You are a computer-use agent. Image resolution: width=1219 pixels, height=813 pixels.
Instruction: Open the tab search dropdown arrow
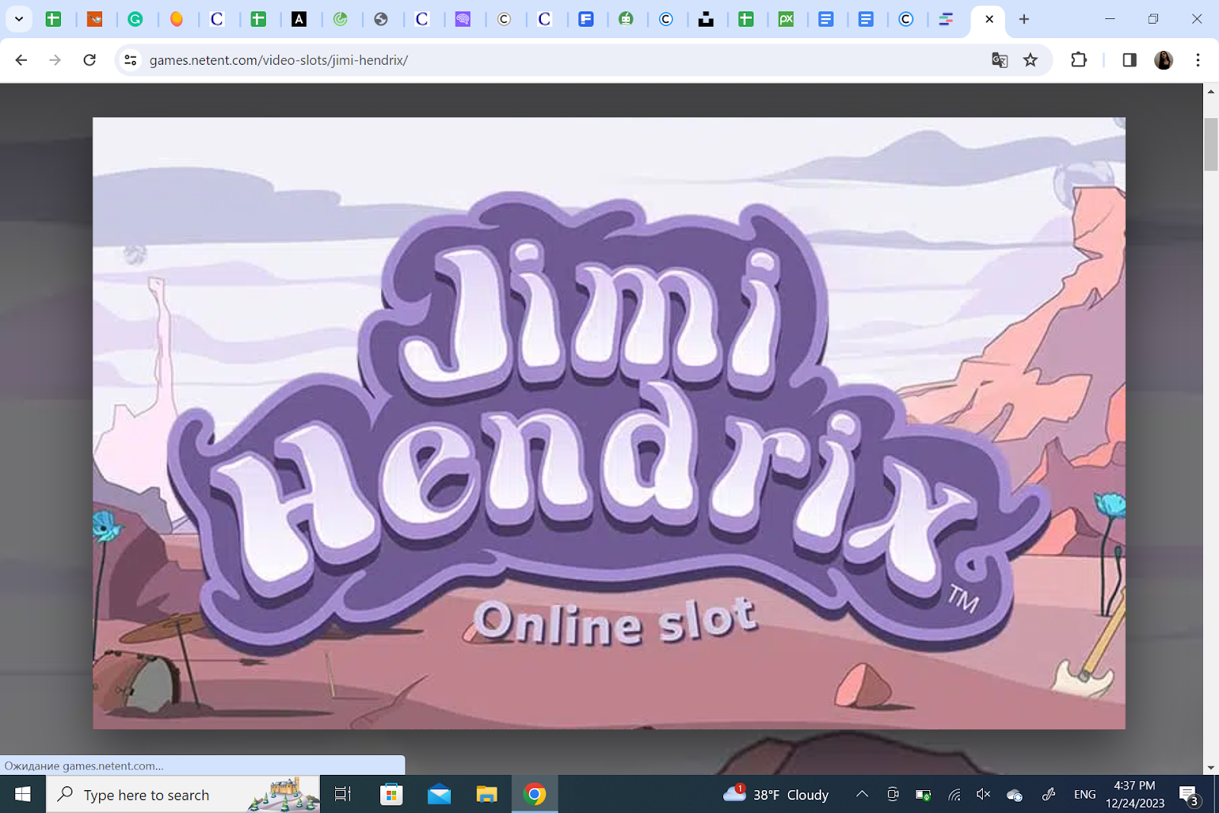pos(19,19)
